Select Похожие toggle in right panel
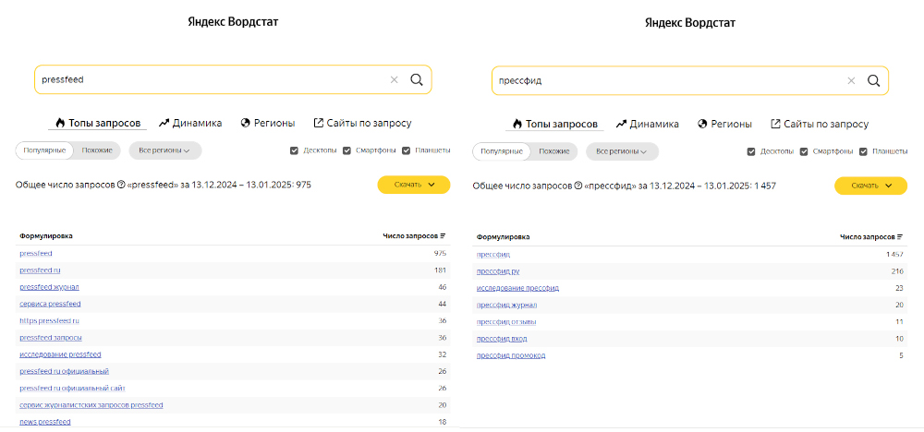This screenshot has width=924, height=432. coord(554,152)
